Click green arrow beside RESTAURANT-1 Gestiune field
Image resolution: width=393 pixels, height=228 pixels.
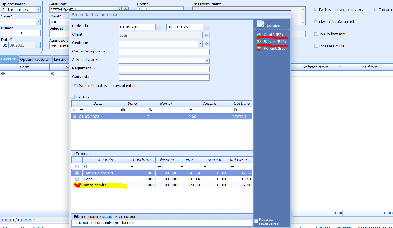point(125,10)
